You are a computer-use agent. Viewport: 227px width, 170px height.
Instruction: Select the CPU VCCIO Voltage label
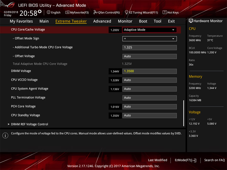point(24,80)
